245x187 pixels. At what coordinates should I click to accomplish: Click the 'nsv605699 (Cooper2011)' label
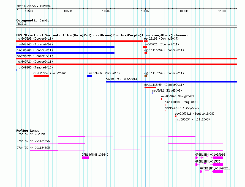(35, 38)
